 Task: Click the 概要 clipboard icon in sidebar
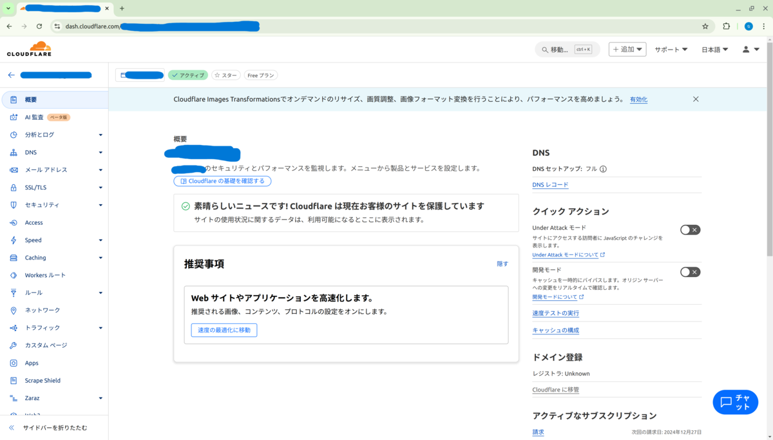pos(14,100)
